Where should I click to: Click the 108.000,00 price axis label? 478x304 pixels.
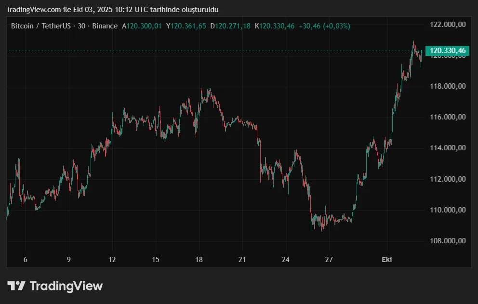coord(448,241)
